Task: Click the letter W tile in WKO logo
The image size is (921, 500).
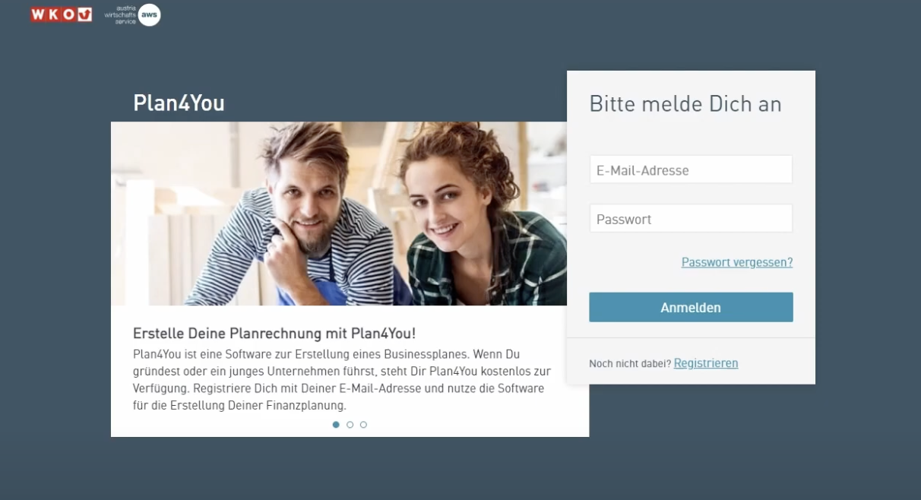Action: (38, 14)
